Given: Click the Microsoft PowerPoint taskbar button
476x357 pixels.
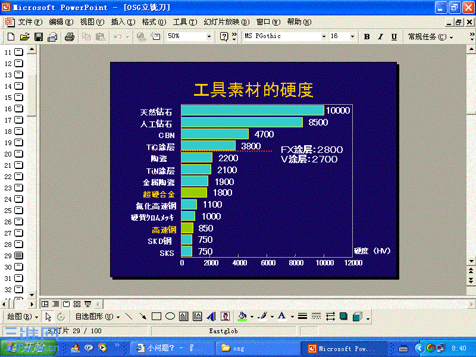Looking at the screenshot, I should (343, 348).
